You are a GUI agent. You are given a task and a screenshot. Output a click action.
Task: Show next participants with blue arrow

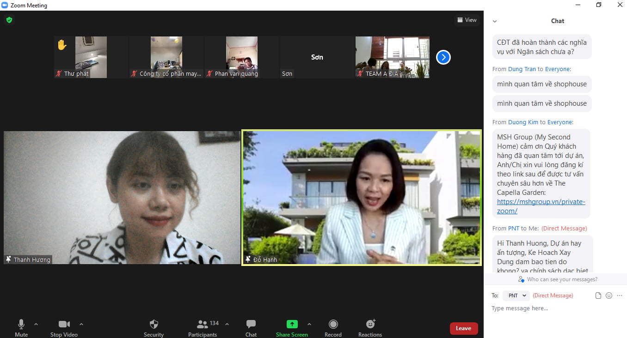coord(443,57)
